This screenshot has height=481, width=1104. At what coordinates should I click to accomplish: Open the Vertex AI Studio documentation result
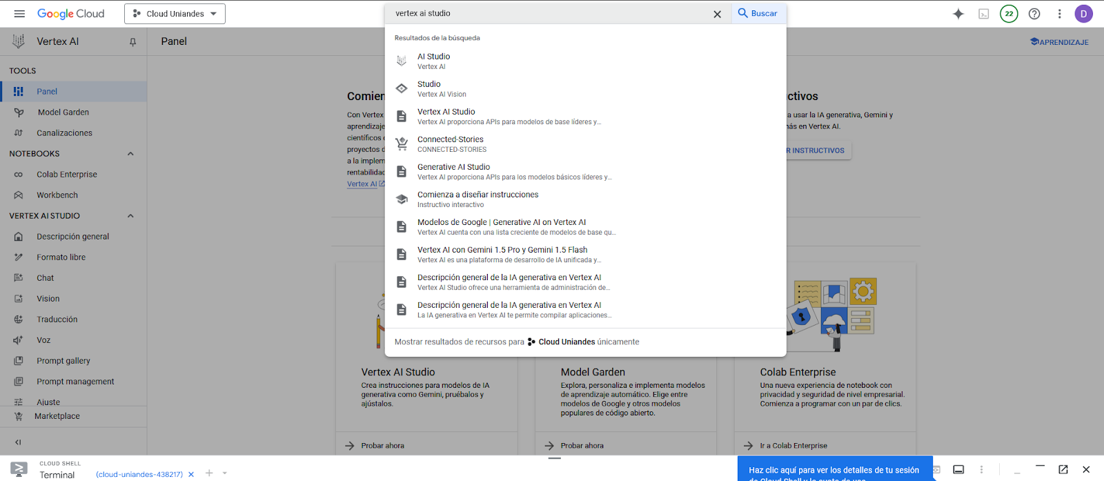pos(585,116)
